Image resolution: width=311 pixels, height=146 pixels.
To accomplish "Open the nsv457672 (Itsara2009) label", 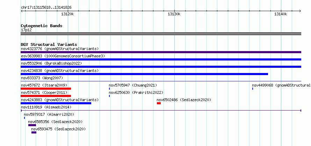I will coord(44,85).
